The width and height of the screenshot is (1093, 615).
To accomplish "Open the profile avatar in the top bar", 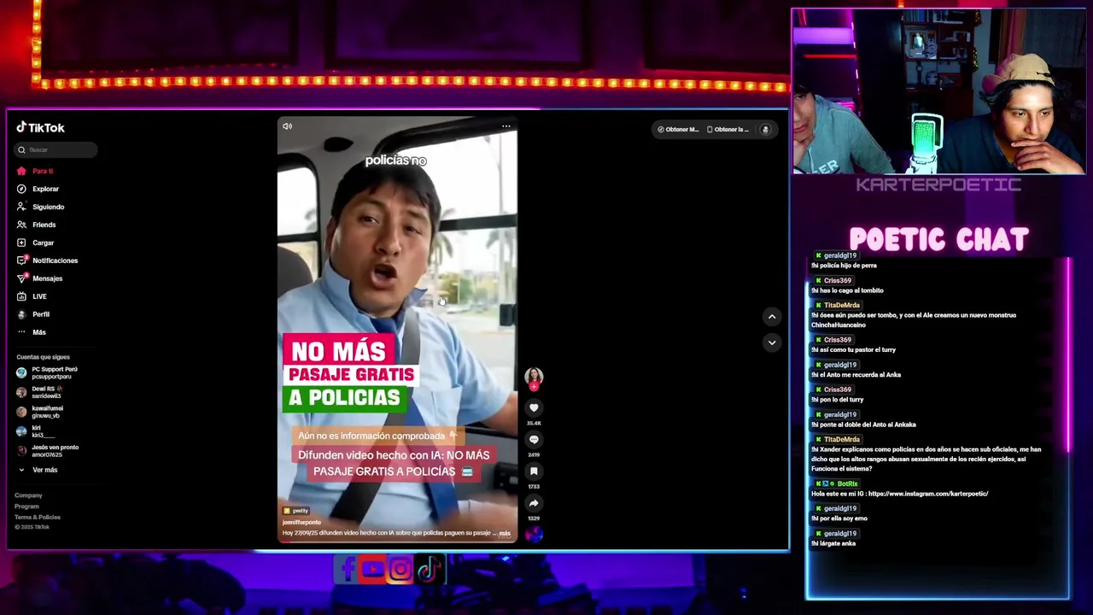I will (x=765, y=130).
